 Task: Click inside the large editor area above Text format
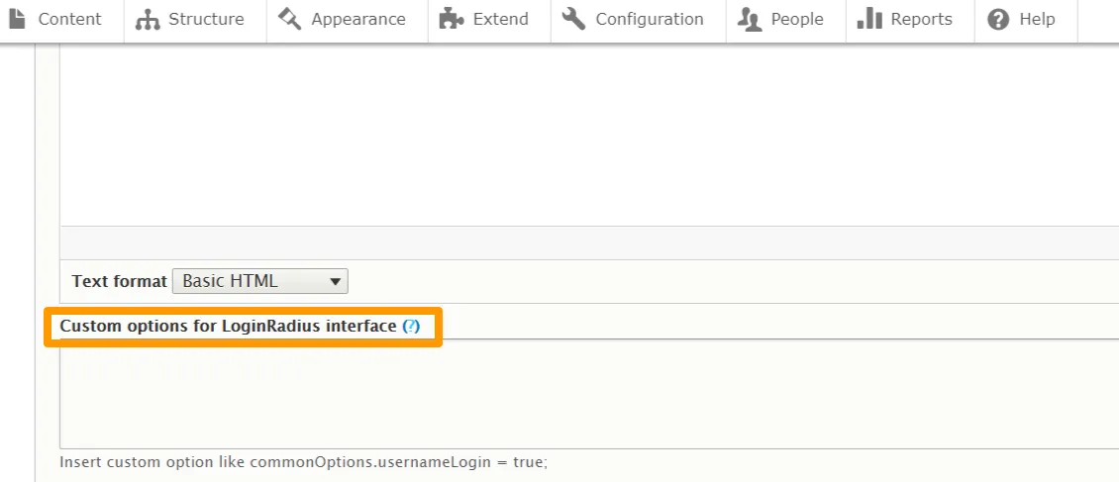pyautogui.click(x=584, y=139)
